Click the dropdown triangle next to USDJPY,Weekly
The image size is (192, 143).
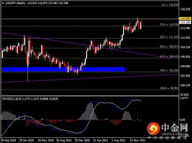3,3
